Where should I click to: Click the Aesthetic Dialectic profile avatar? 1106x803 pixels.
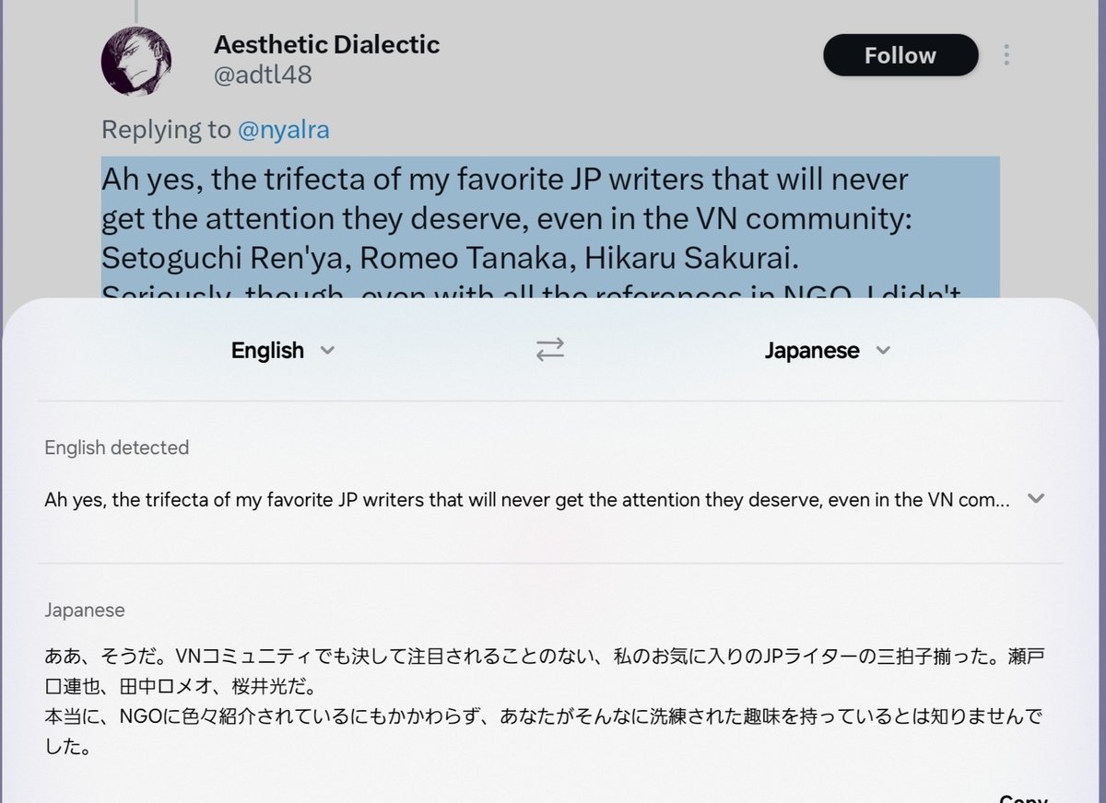tap(135, 61)
